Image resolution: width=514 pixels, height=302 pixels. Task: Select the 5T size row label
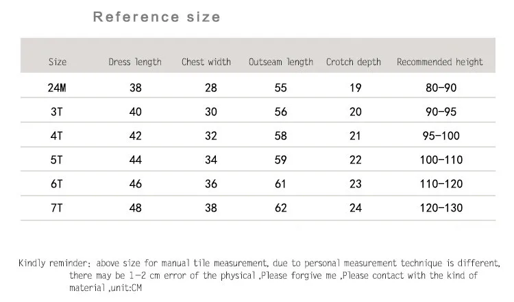click(56, 160)
